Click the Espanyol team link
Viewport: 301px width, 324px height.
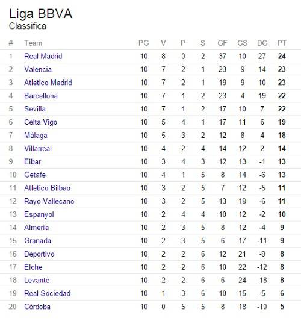click(39, 214)
